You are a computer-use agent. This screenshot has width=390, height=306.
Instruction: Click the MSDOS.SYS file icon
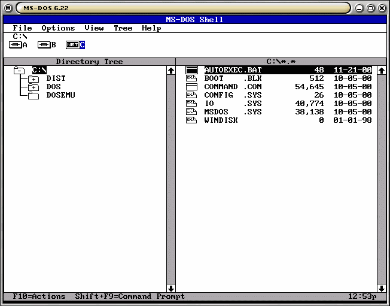[191, 112]
